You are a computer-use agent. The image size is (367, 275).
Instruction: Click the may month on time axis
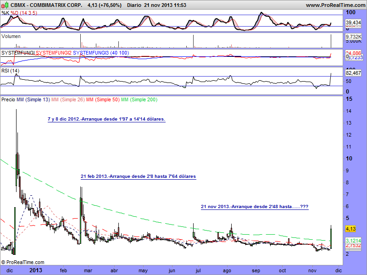click(x=143, y=271)
